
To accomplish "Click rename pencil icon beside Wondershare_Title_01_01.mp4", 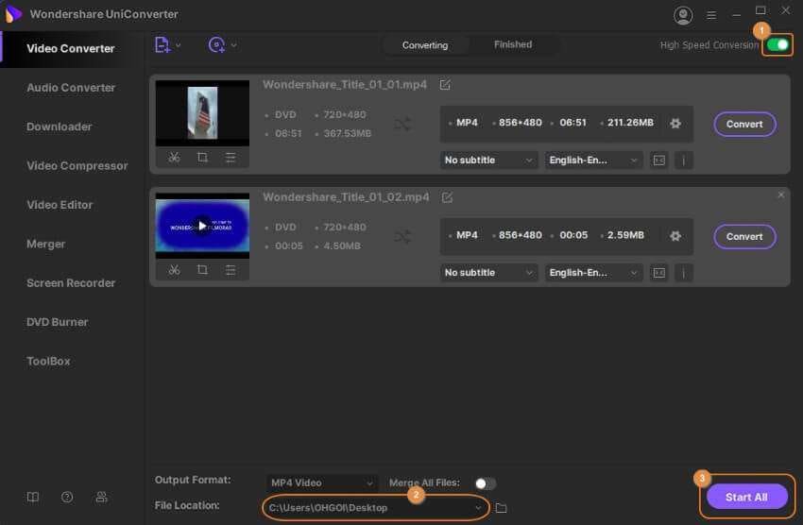I will coord(445,85).
